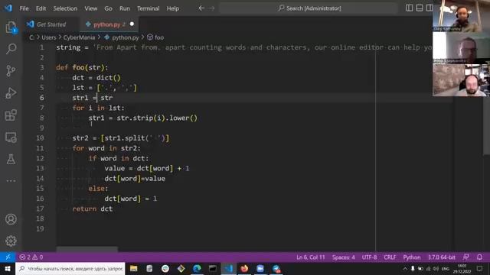Click ENG language indicator in system tray
The height and width of the screenshot is (275, 490).
[x=446, y=268]
